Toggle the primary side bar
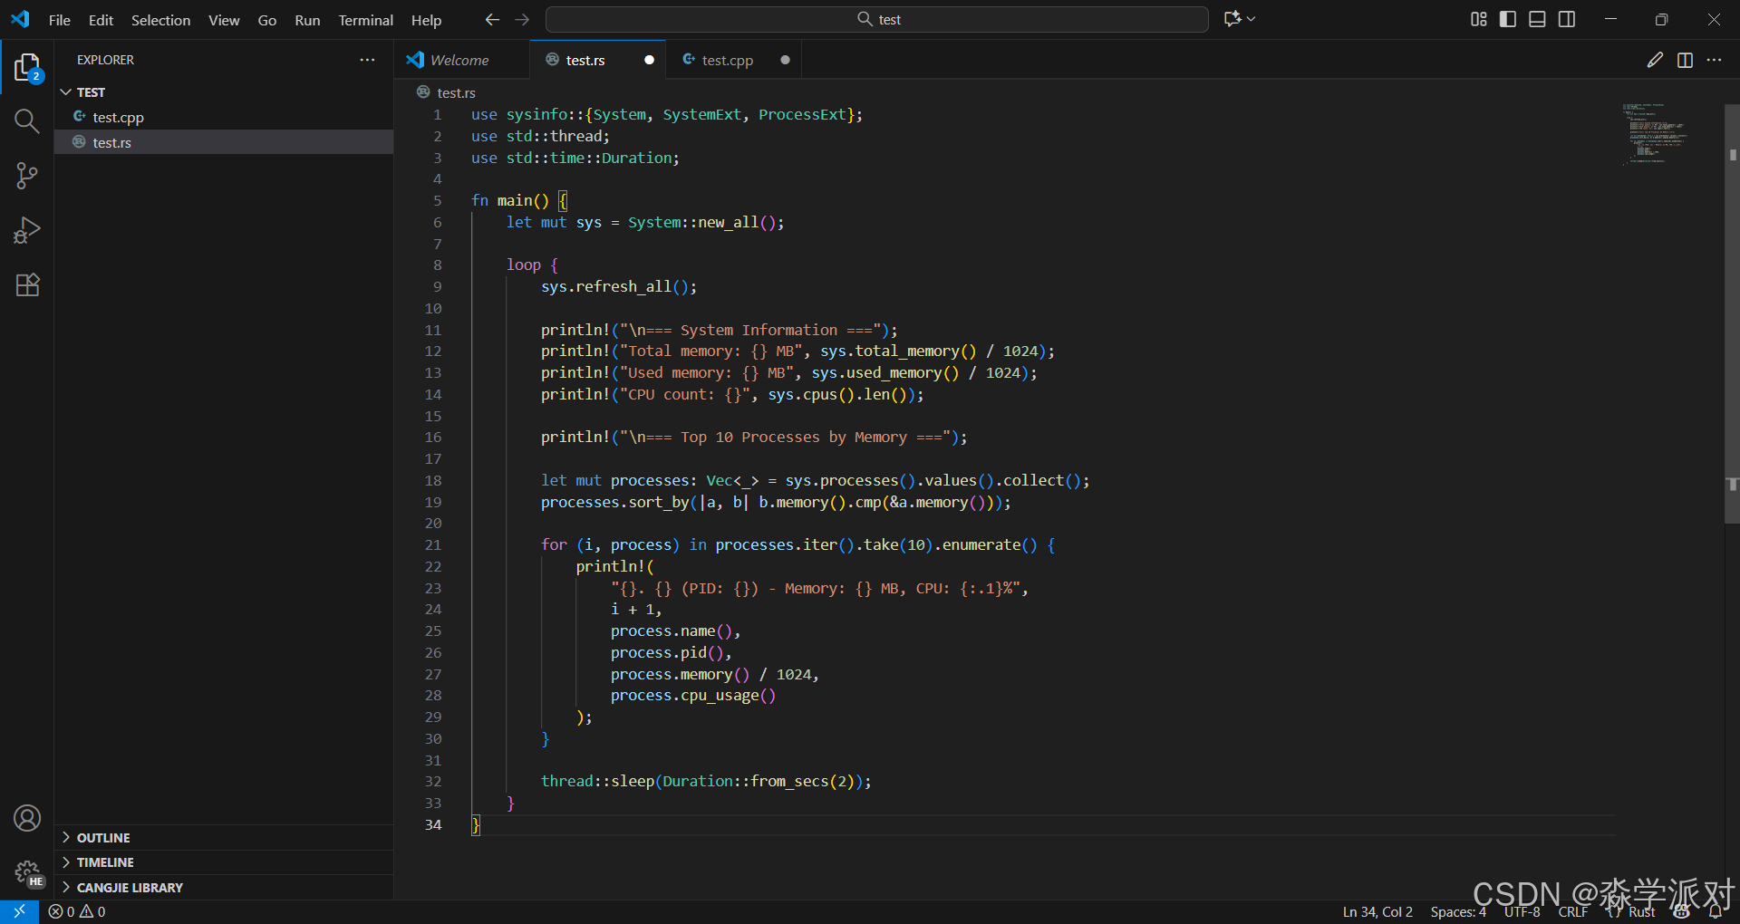The height and width of the screenshot is (924, 1740). tap(1507, 19)
